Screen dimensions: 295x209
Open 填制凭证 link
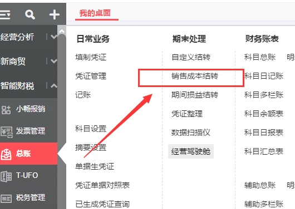[x=91, y=57]
